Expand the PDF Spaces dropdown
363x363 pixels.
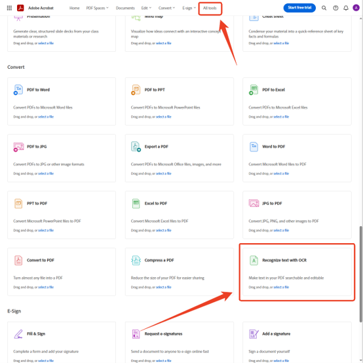97,8
